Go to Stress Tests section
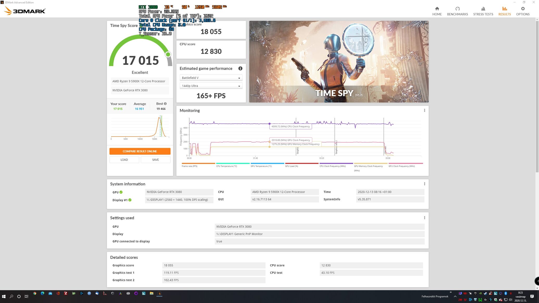This screenshot has width=539, height=303. coord(483,11)
